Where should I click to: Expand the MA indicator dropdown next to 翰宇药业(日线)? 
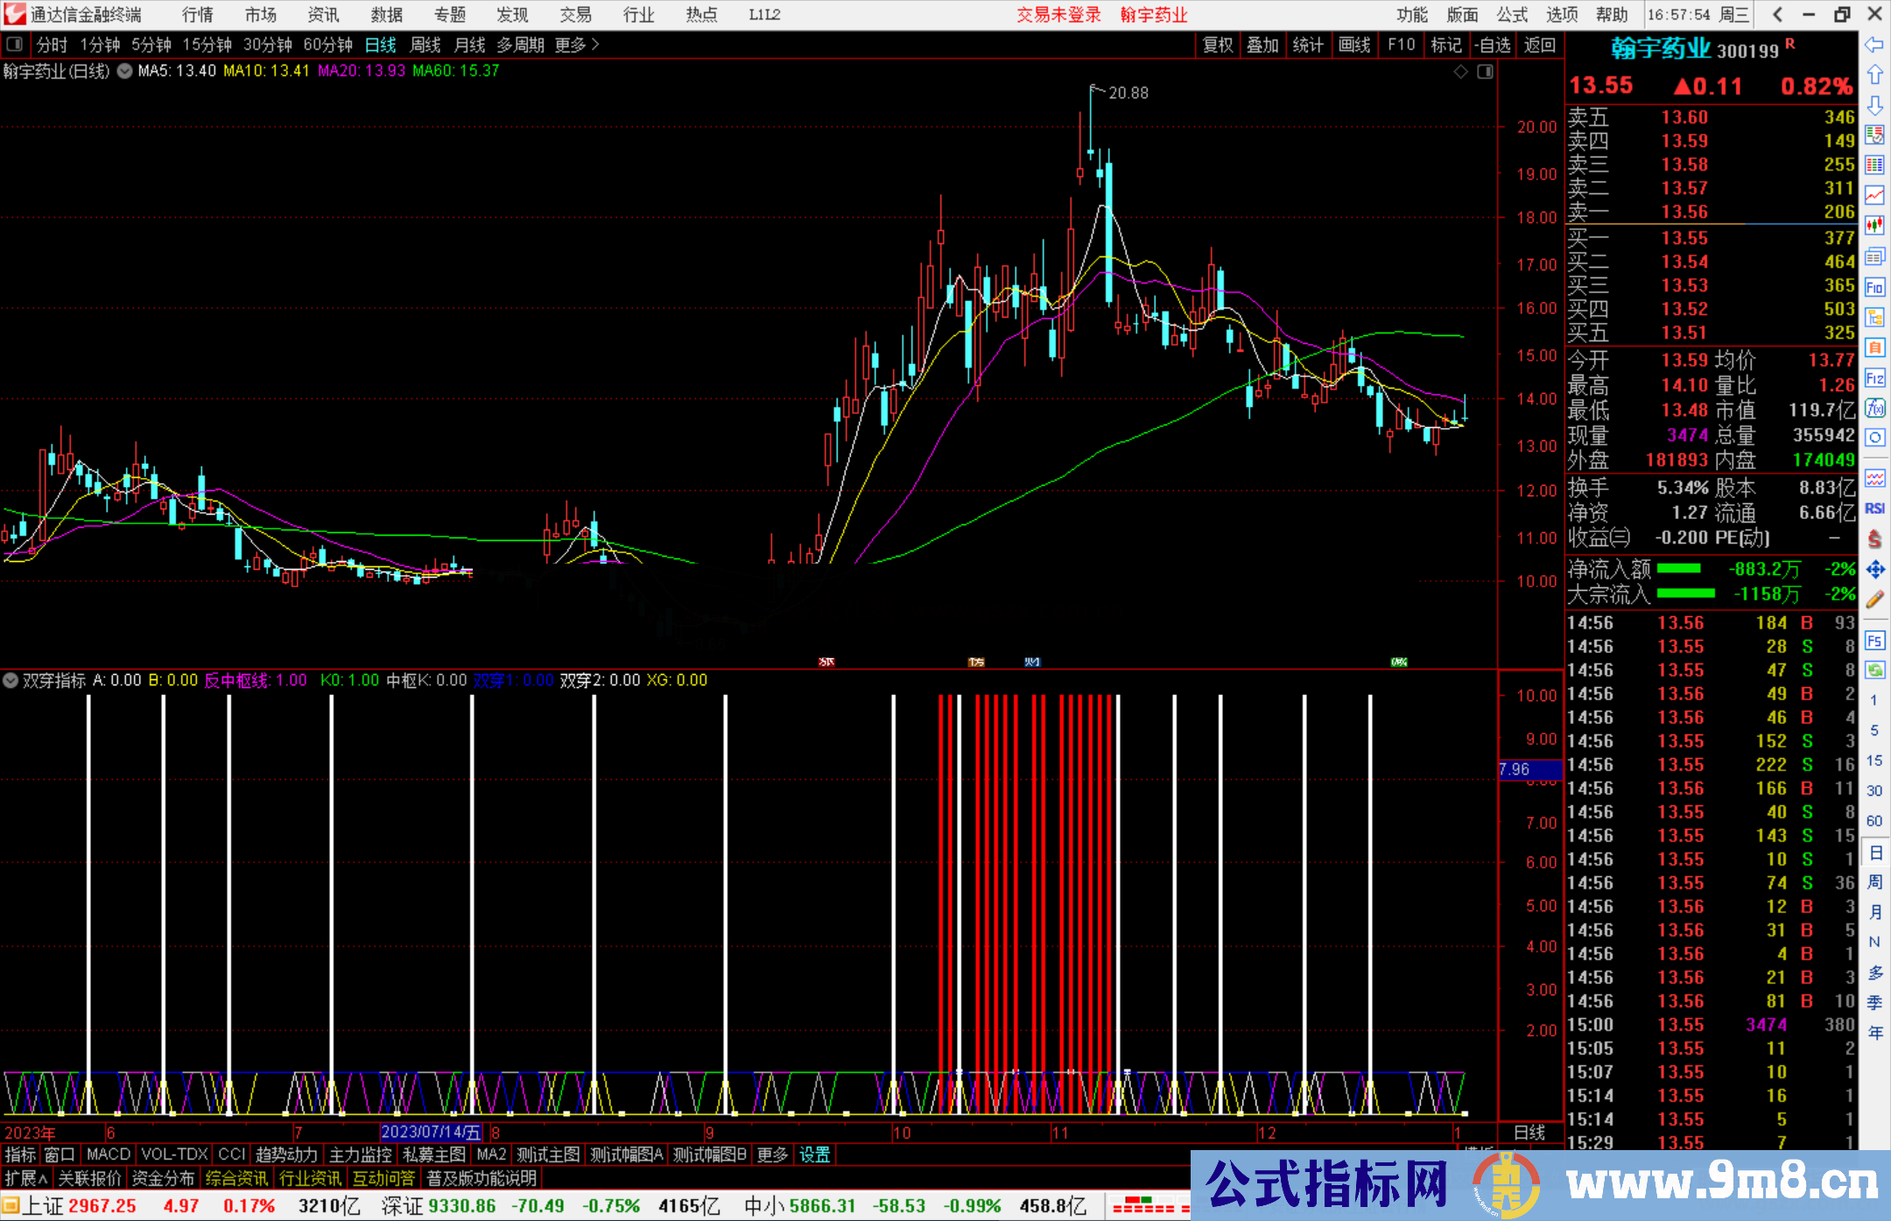[x=125, y=71]
